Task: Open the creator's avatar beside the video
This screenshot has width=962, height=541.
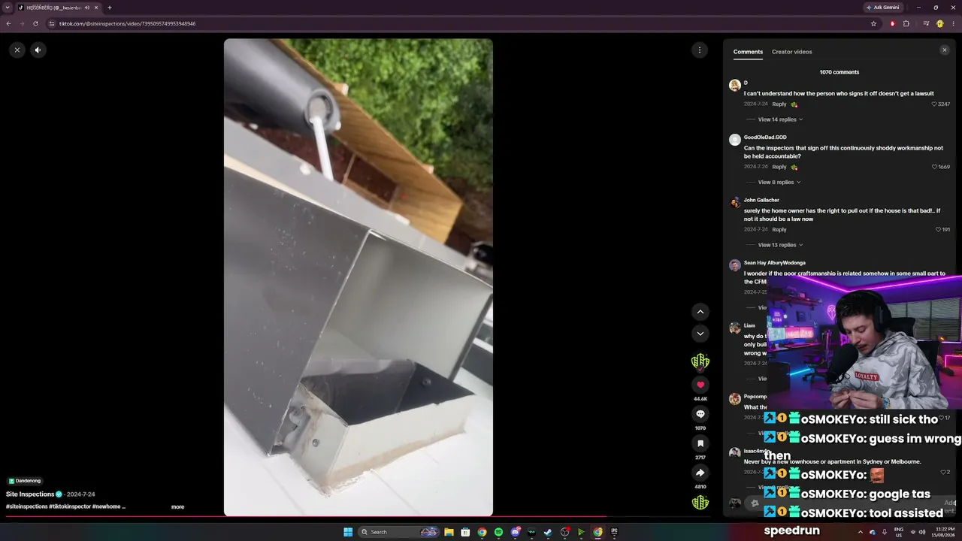Action: tap(700, 361)
